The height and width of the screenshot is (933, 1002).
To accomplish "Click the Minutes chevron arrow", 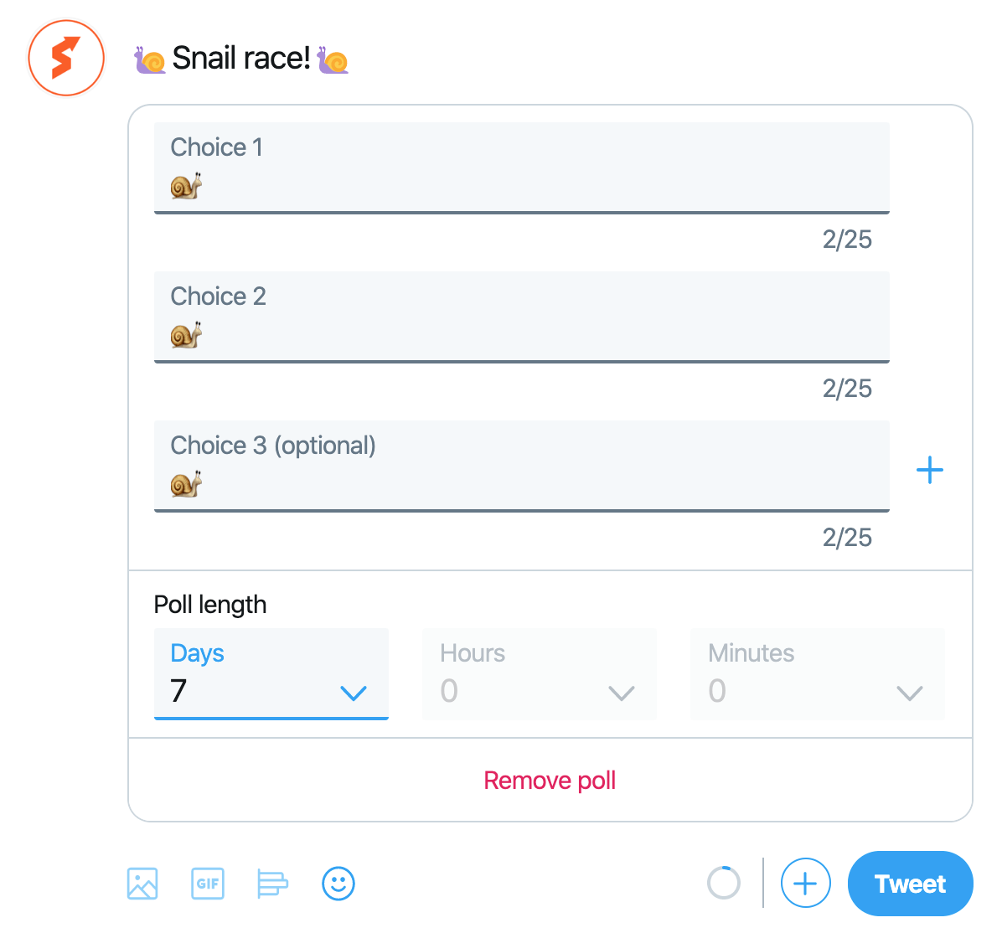I will point(909,693).
